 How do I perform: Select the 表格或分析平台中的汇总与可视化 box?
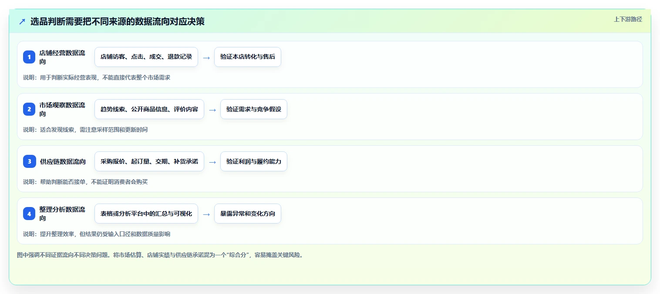click(146, 214)
